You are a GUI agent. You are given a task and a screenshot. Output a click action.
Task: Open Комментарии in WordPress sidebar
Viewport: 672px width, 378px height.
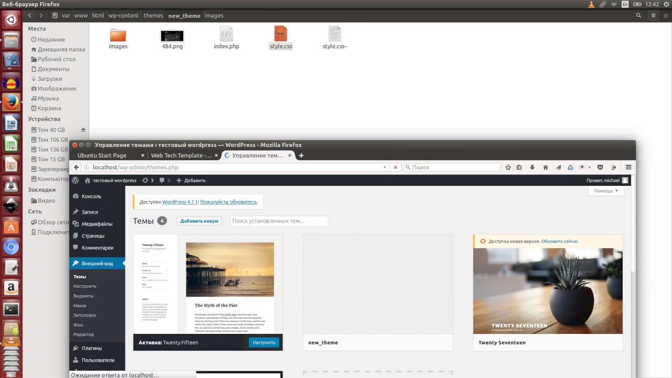click(x=97, y=248)
